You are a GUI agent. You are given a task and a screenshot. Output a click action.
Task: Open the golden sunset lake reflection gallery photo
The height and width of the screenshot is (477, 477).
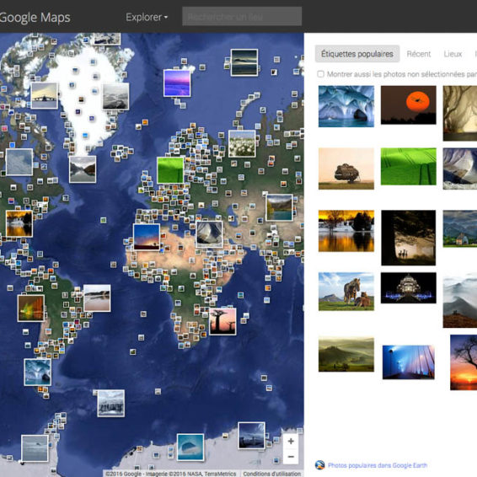346,231
